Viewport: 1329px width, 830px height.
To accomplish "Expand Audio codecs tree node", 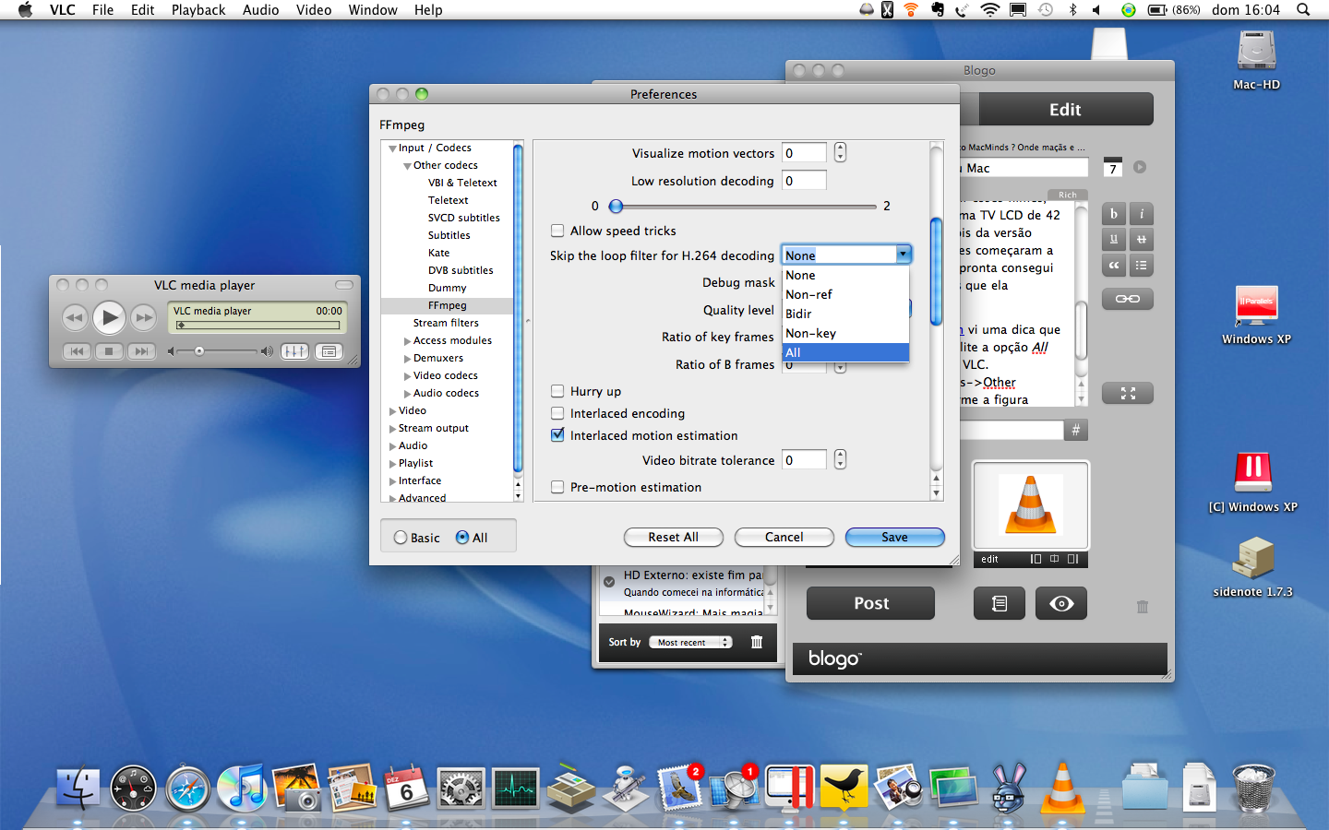I will [408, 394].
